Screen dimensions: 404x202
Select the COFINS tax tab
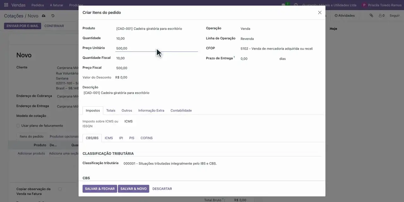(146, 138)
